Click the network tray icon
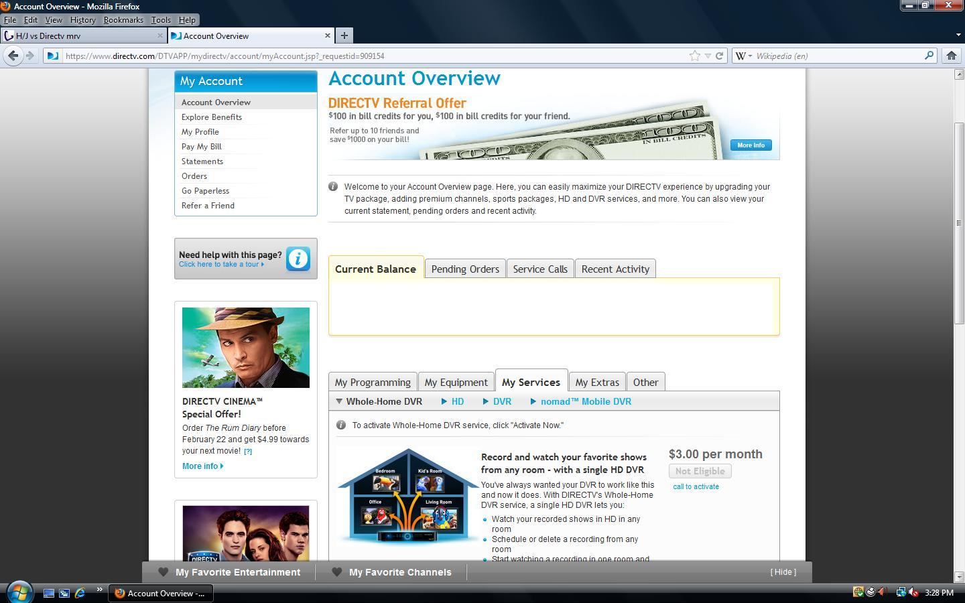Image resolution: width=965 pixels, height=603 pixels. 901,592
